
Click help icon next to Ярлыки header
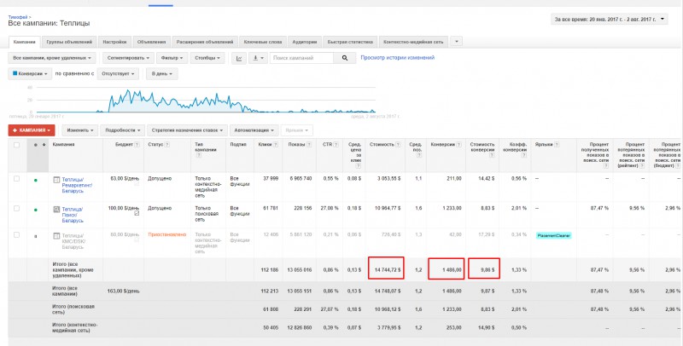tap(557, 145)
